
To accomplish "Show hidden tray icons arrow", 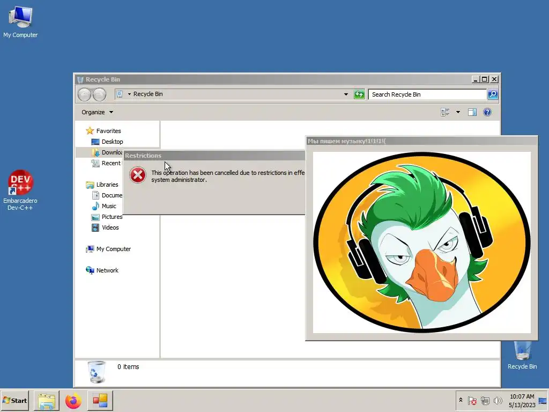I will point(461,400).
